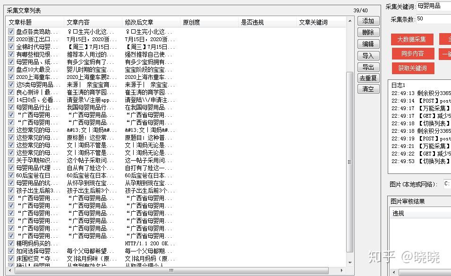Click the red 大数据采集 collection button
The height and width of the screenshot is (276, 451).
point(411,40)
